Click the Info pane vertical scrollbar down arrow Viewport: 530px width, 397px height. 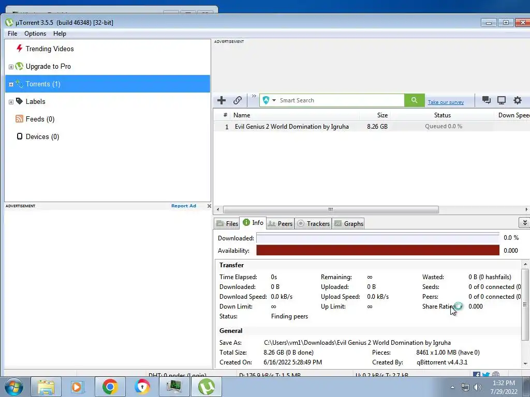tap(525, 363)
